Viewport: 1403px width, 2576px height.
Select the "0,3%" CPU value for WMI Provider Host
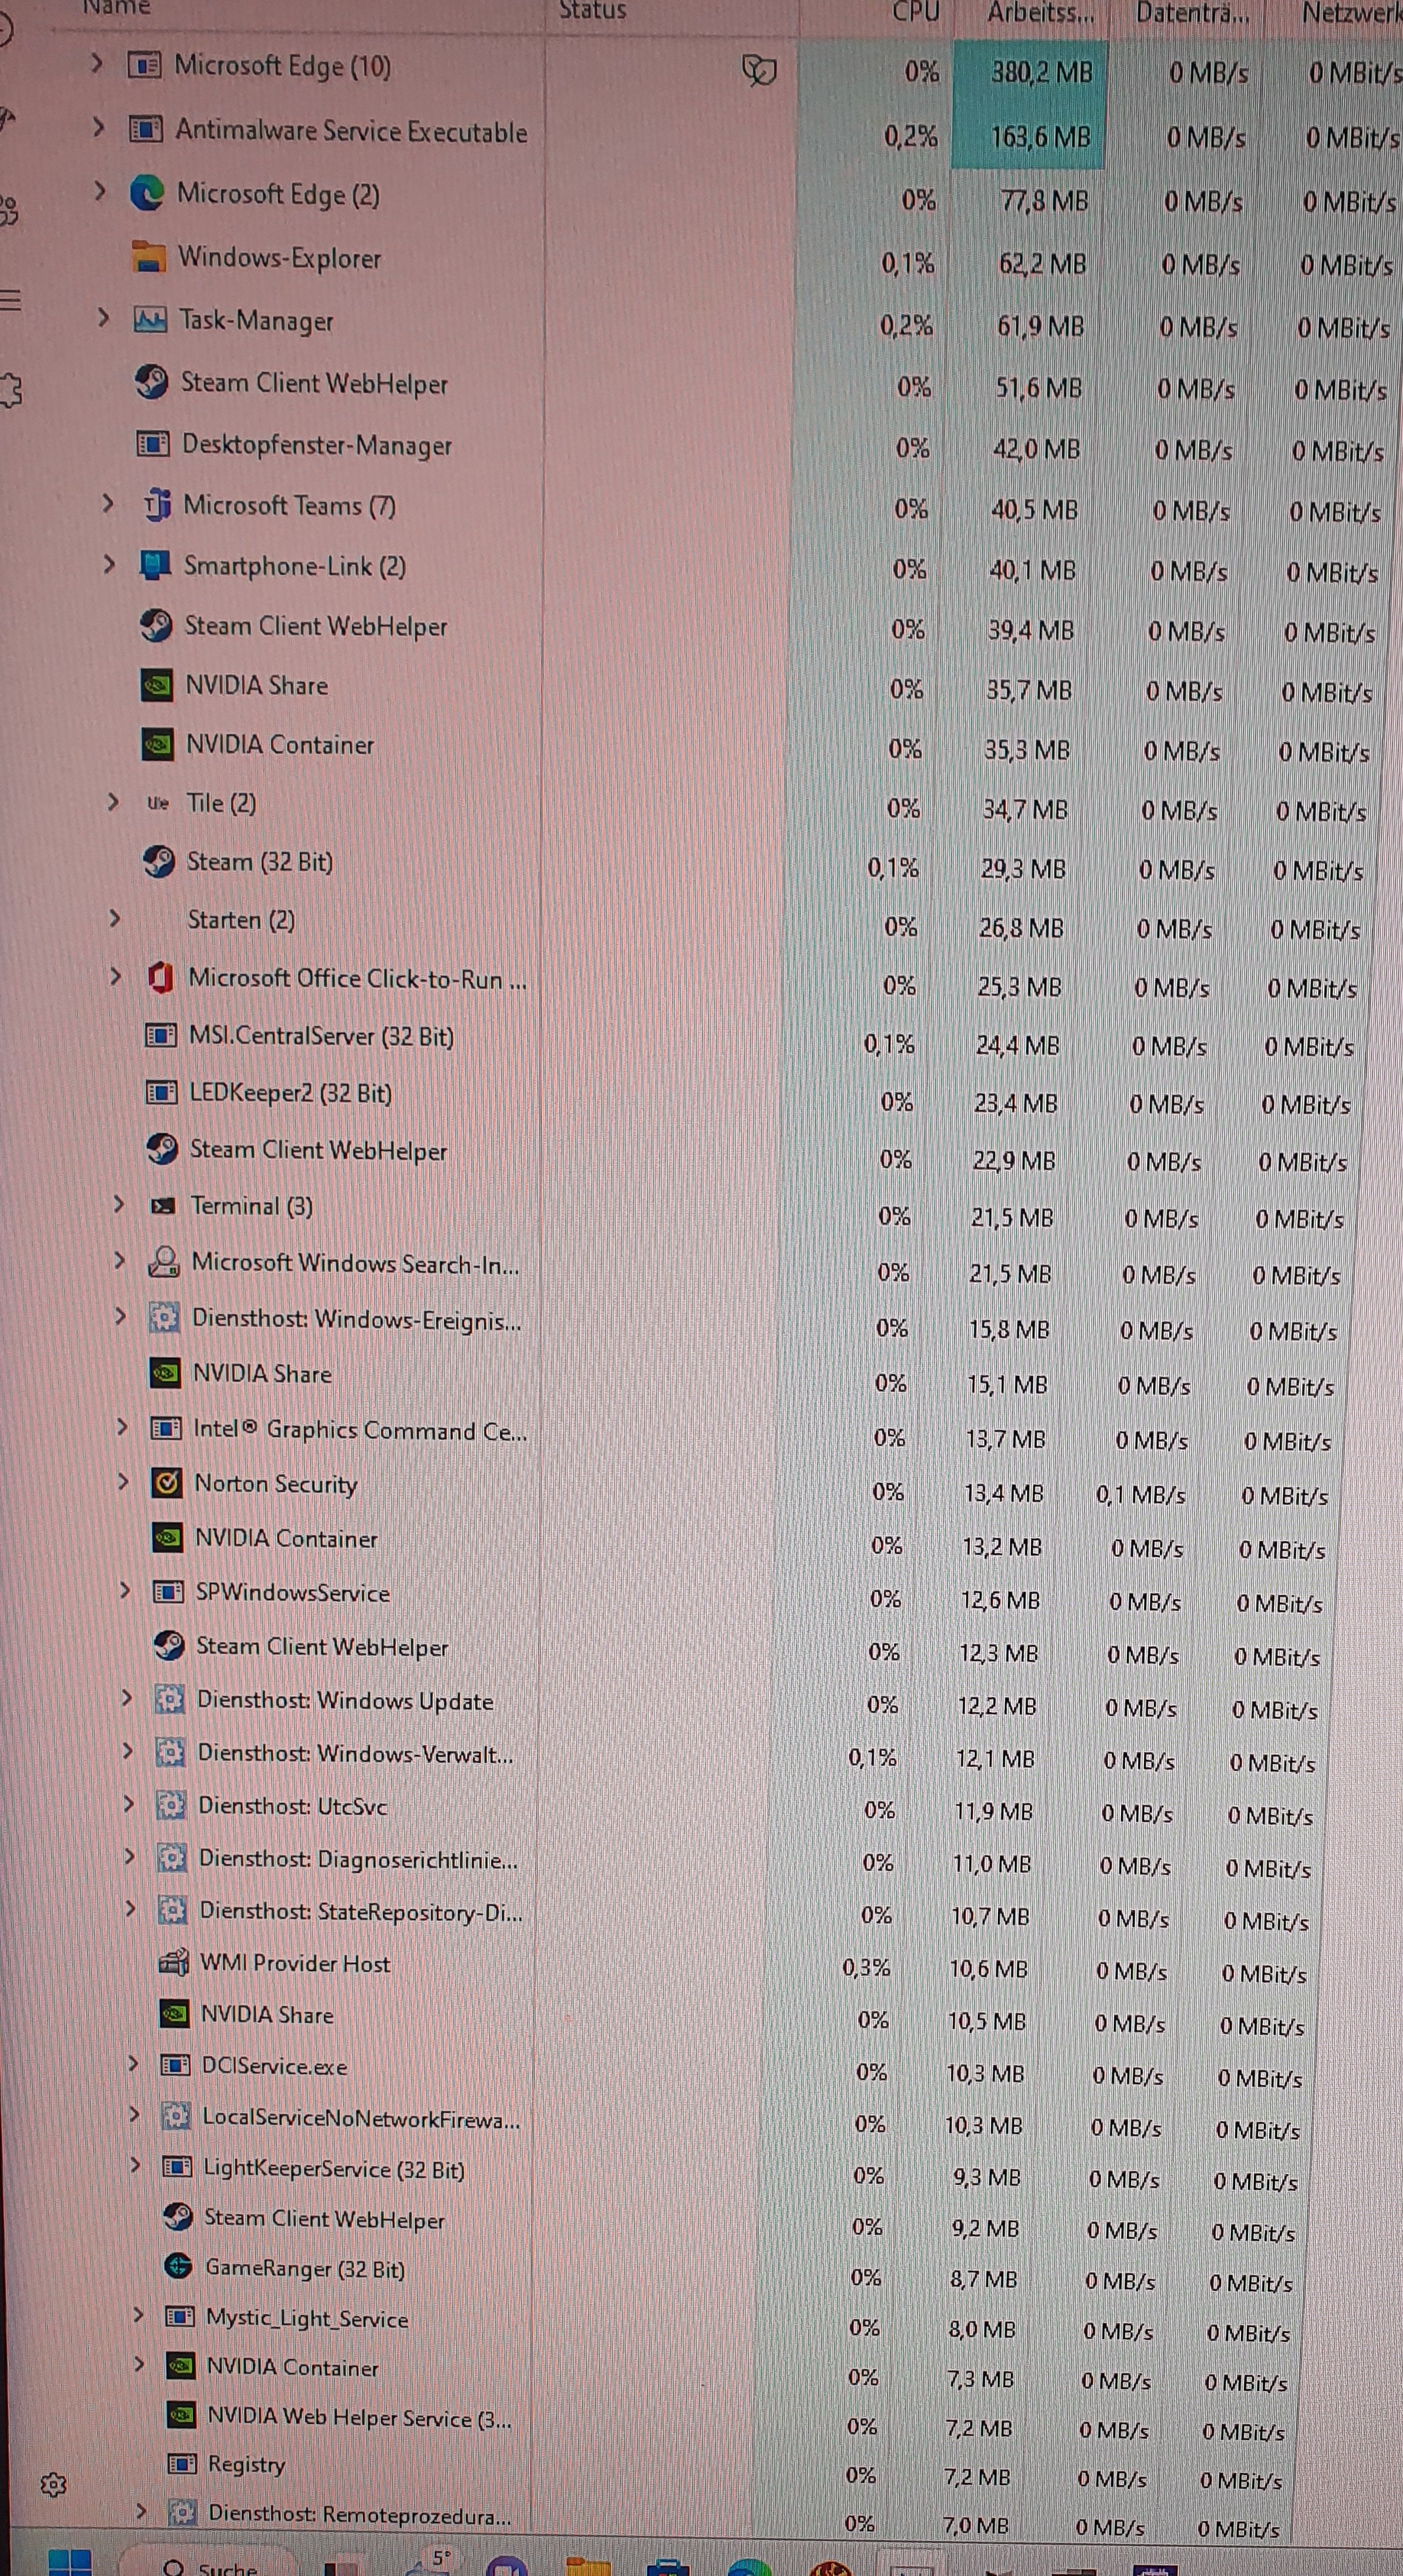(866, 1967)
